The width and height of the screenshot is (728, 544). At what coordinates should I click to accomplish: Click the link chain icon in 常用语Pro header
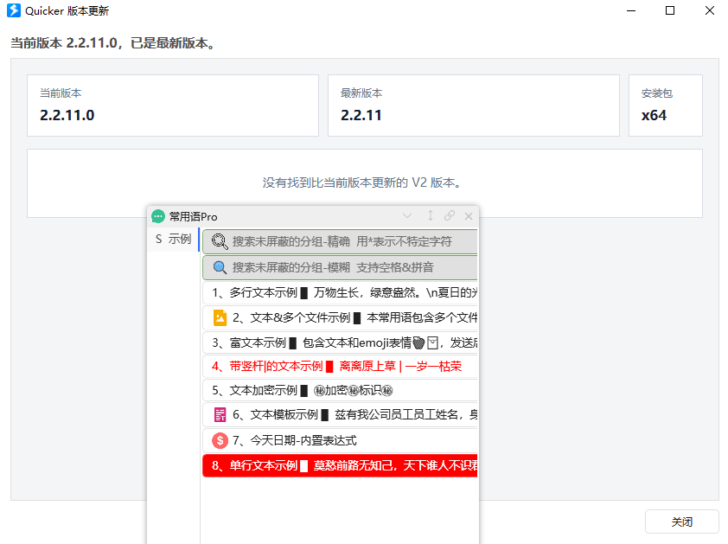click(x=450, y=215)
